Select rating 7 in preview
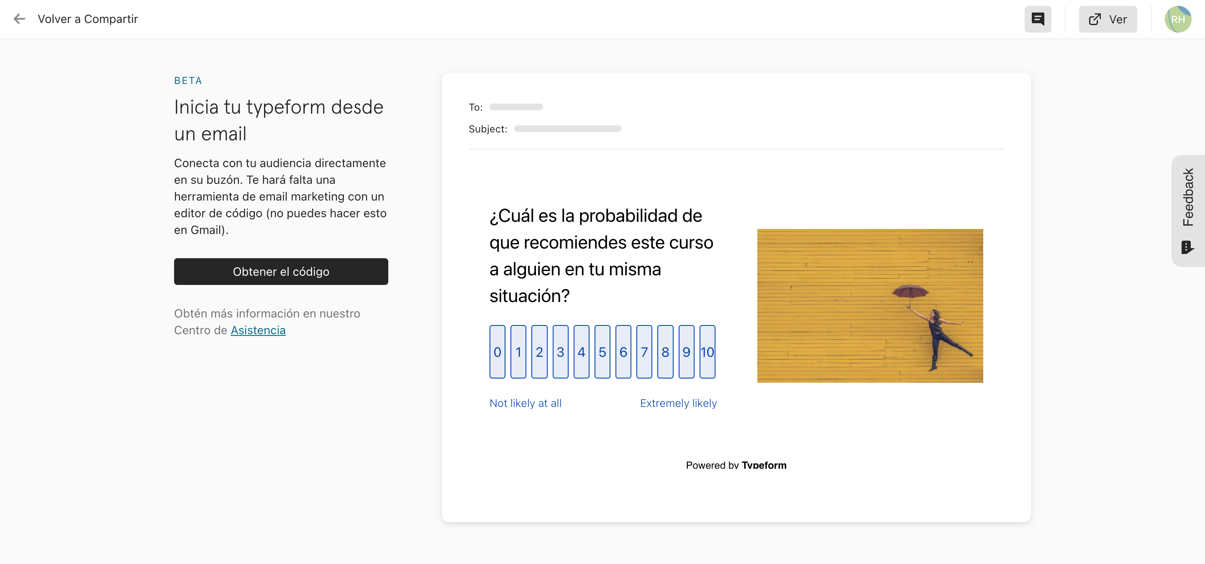The width and height of the screenshot is (1205, 564). tap(644, 352)
